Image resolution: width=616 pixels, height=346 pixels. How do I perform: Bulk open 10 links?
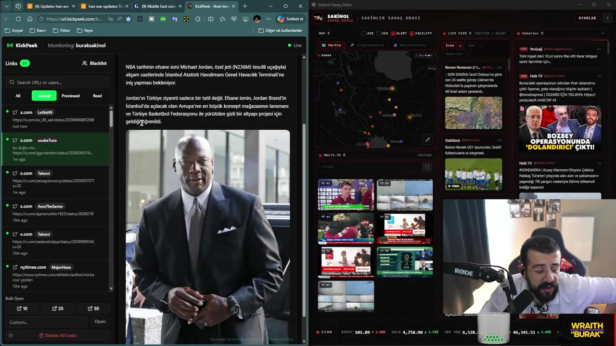point(22,309)
